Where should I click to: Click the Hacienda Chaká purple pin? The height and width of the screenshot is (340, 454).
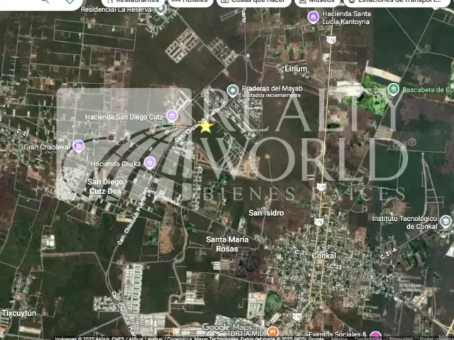pyautogui.click(x=150, y=163)
